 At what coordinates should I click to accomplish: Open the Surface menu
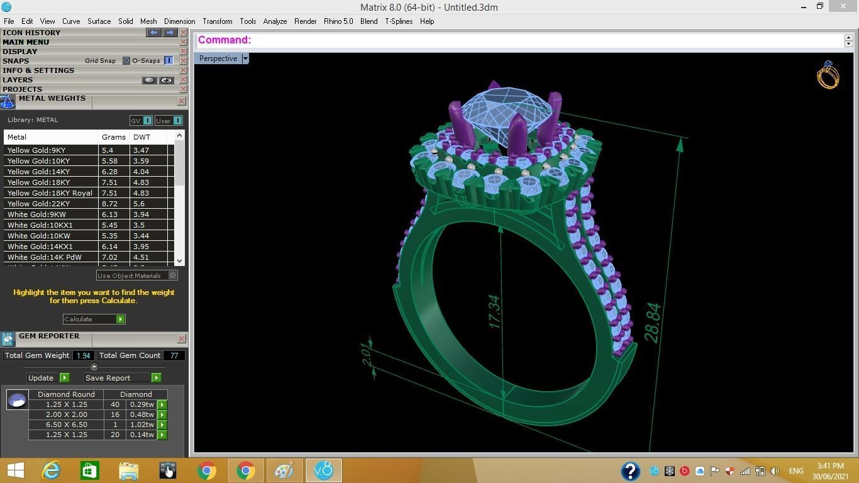click(99, 21)
